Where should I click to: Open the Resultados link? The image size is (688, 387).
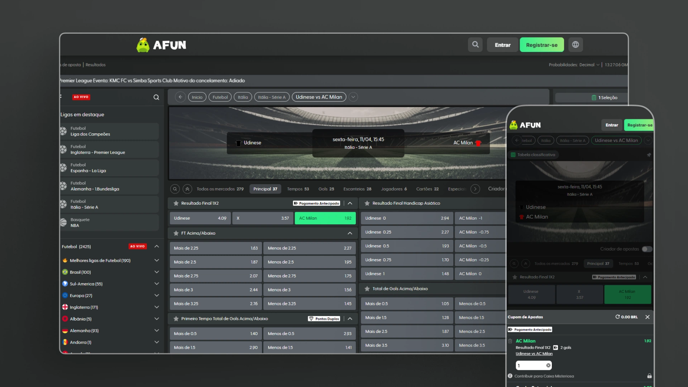[95, 65]
